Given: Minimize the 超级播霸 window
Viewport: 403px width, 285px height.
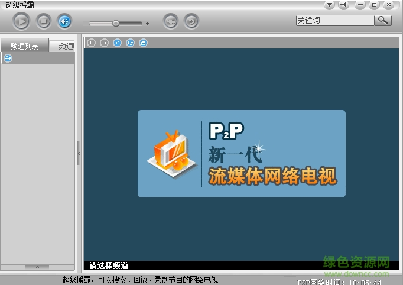Looking at the screenshot, I should pyautogui.click(x=360, y=5).
